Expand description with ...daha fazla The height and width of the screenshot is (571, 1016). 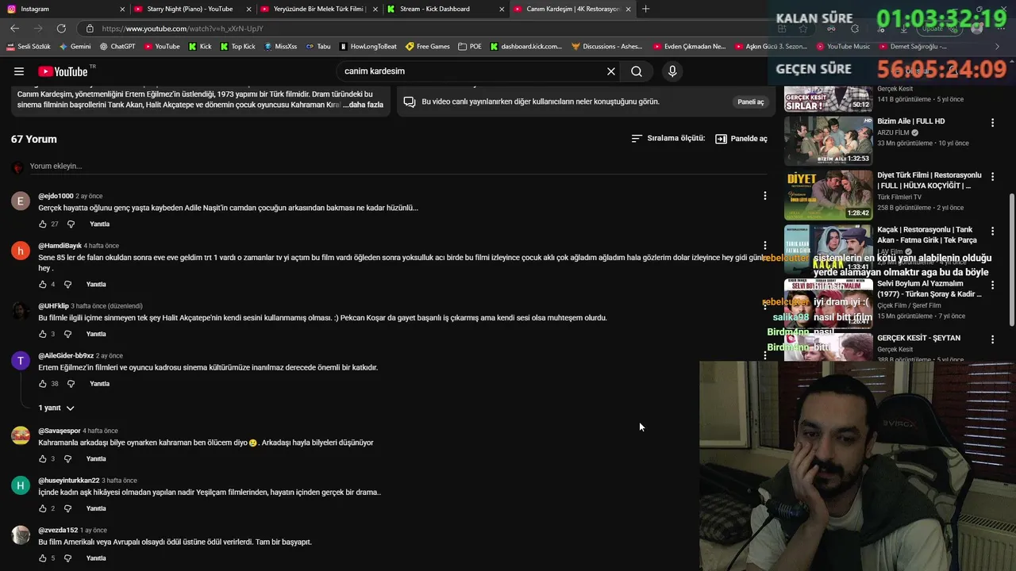point(363,105)
